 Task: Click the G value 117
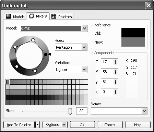coord(134,67)
